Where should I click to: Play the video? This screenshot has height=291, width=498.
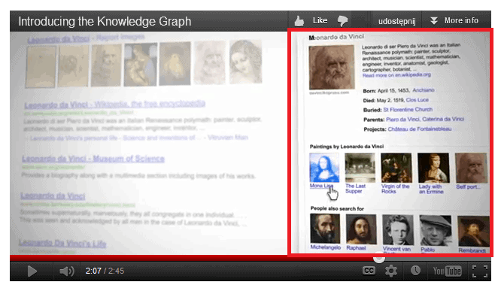point(32,271)
